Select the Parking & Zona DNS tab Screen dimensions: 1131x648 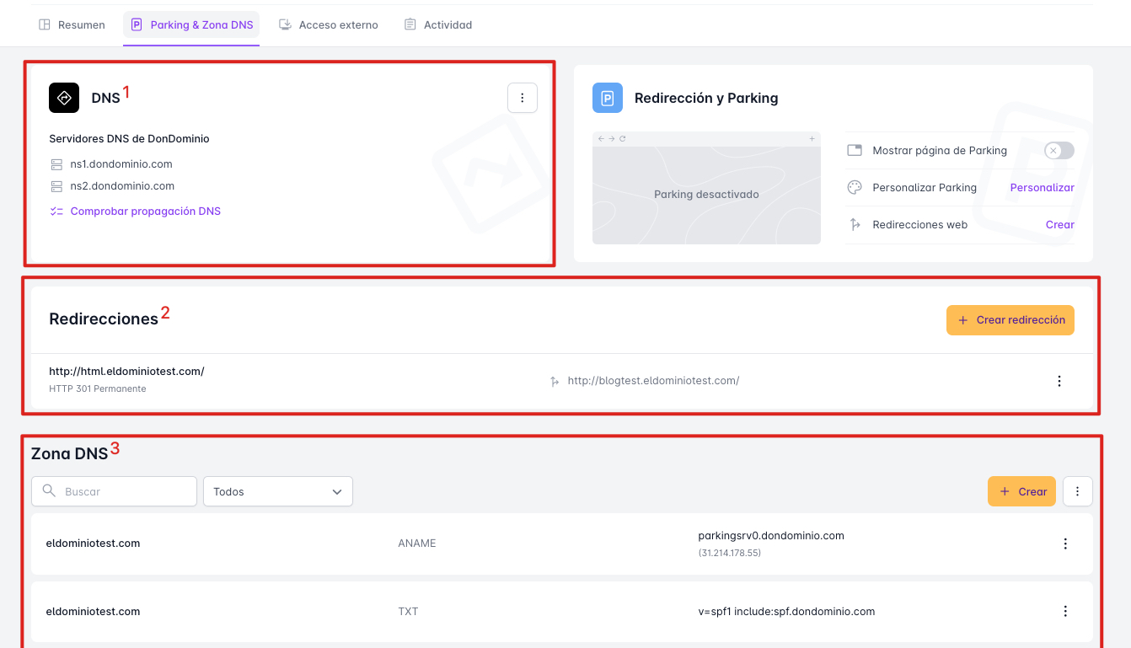point(192,25)
